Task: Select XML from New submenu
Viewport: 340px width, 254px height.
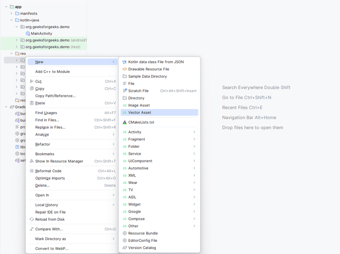Action: click(x=159, y=175)
